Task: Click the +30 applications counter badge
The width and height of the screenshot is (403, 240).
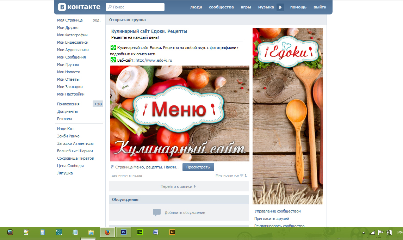Action: click(x=98, y=104)
